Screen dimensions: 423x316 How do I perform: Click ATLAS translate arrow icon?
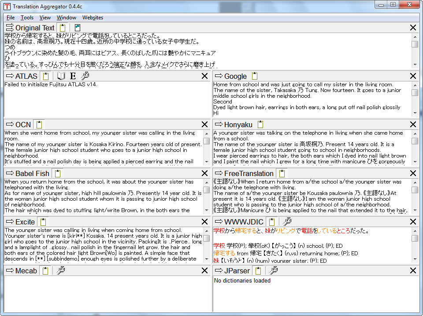coord(10,76)
